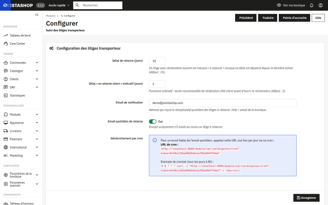328x205 pixels.
Task: Click the Commandes basket icon
Action: [6, 63]
